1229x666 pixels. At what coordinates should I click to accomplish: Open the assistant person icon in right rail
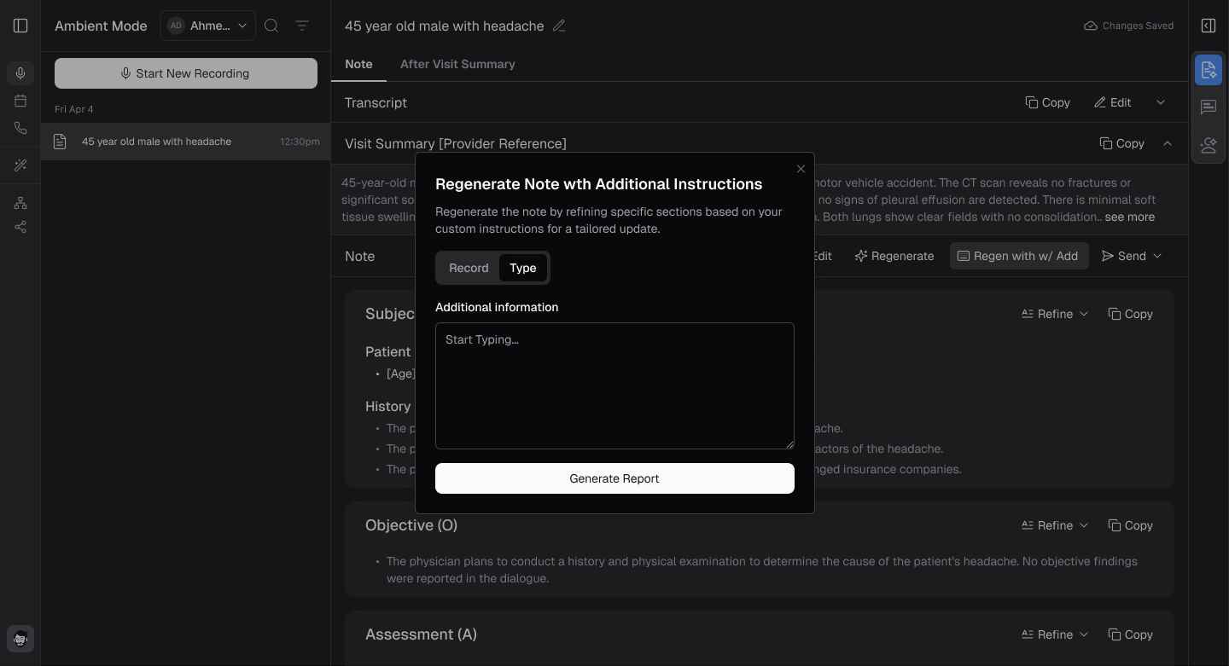[x=1209, y=145]
